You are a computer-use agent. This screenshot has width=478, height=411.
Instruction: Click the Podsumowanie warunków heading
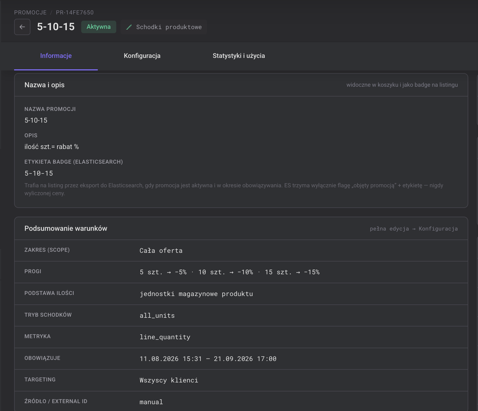point(66,228)
